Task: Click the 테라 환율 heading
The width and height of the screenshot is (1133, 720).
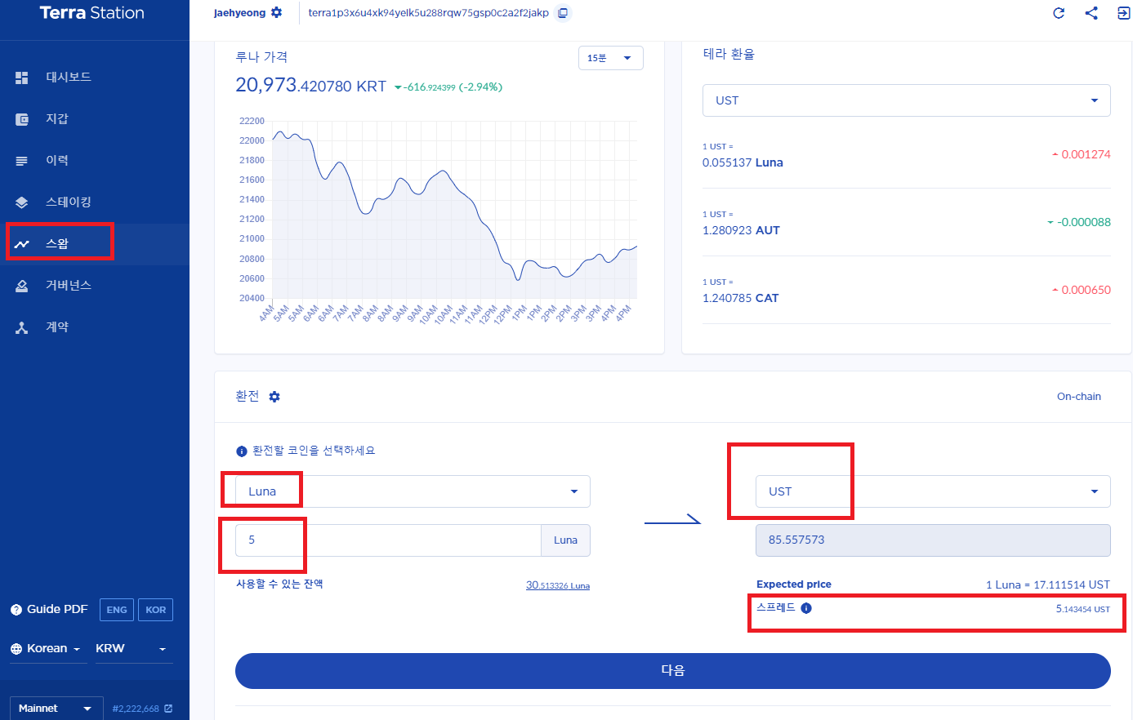Action: (729, 54)
